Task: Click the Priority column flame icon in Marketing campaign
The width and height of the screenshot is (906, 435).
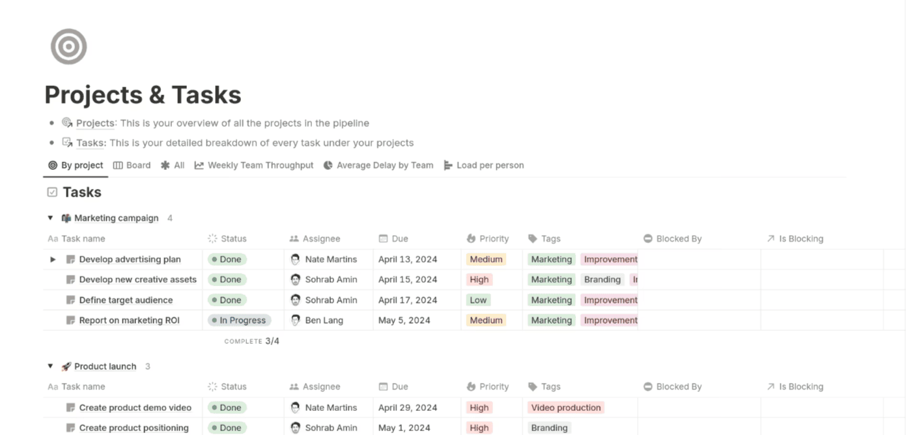Action: pos(471,239)
